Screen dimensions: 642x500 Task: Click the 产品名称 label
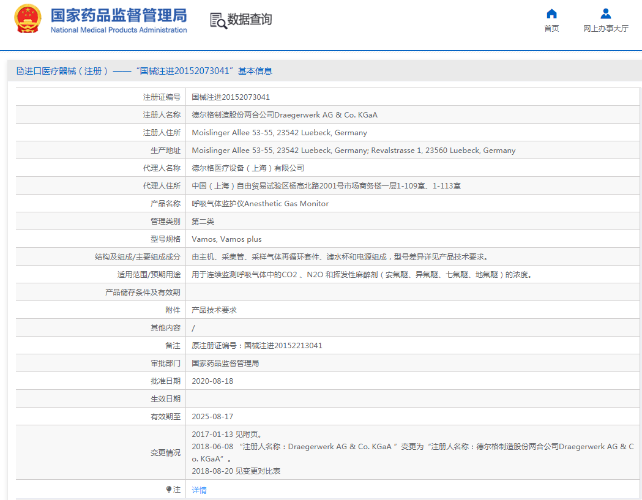pyautogui.click(x=165, y=204)
